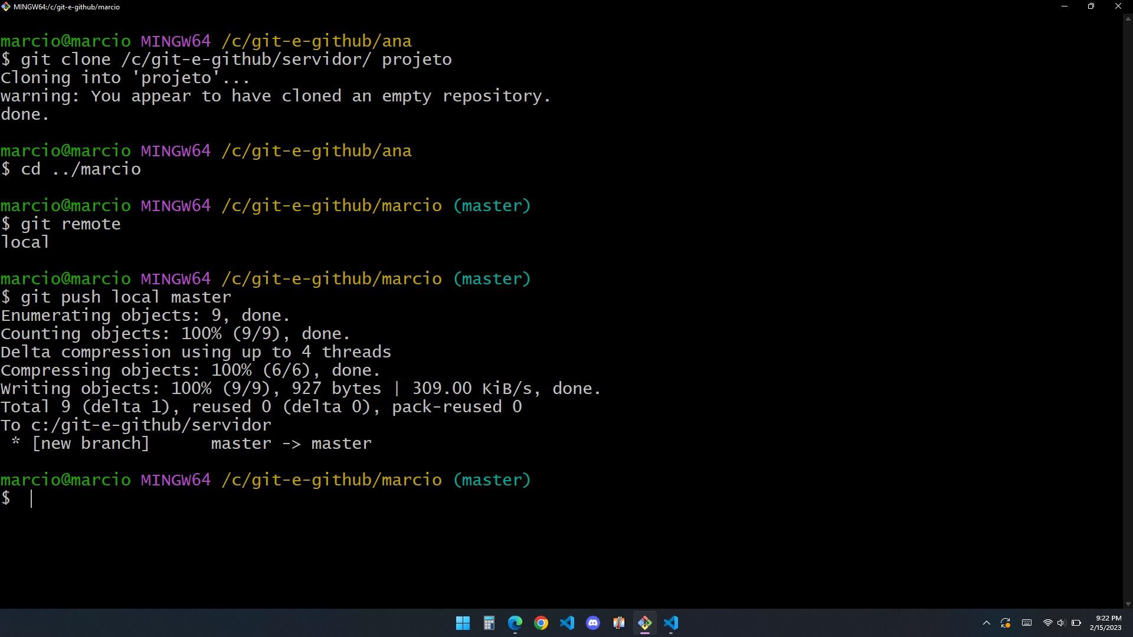Click the 'git clone /c/git-e-github/servidor/ projeto' command line
The width and height of the screenshot is (1133, 637).
click(x=227, y=60)
